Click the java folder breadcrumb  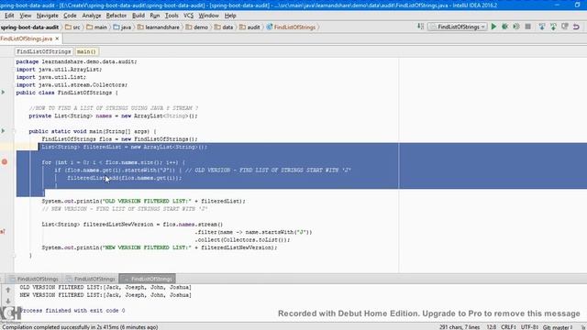coord(122,27)
